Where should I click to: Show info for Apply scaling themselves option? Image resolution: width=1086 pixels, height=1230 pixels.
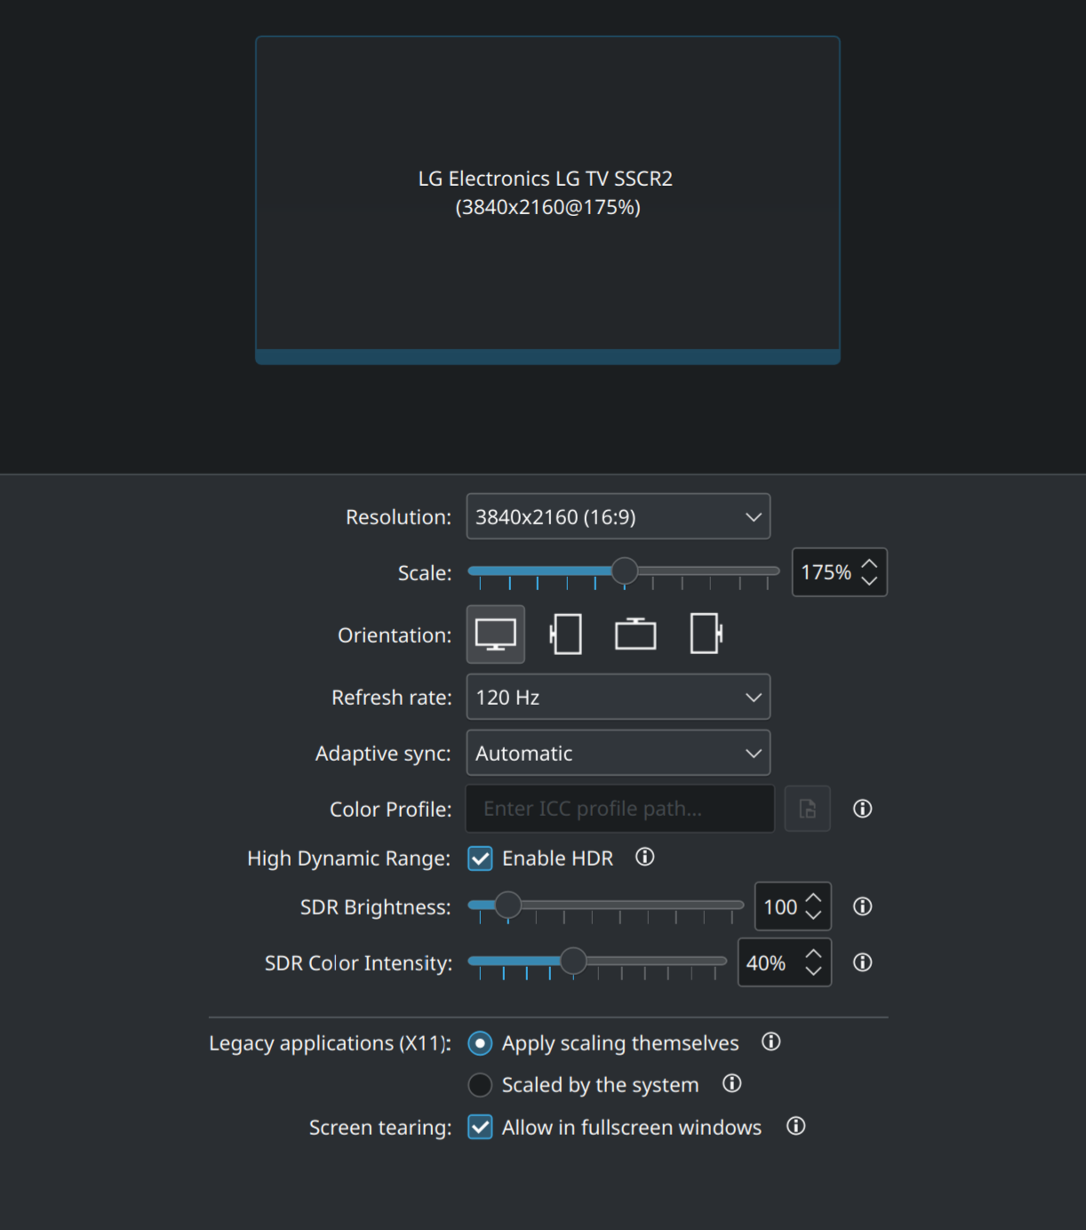(x=771, y=1042)
